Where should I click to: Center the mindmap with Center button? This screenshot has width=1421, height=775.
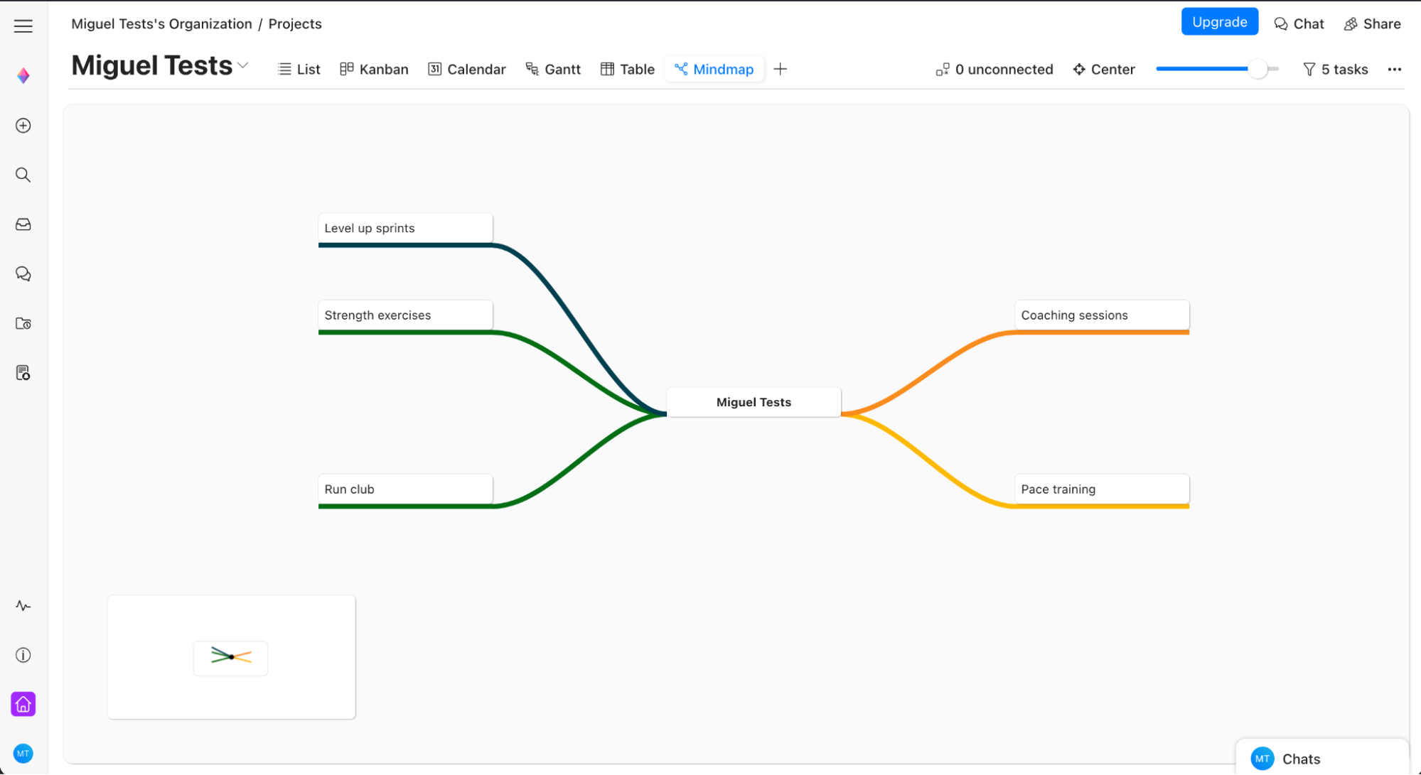click(x=1104, y=69)
